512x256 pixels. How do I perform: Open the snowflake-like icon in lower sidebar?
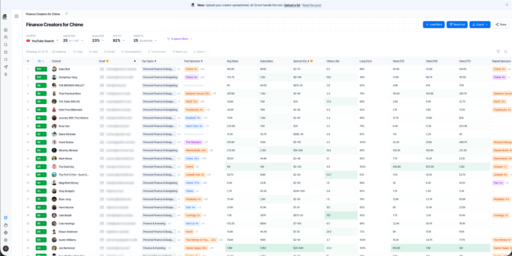[x=5, y=233]
